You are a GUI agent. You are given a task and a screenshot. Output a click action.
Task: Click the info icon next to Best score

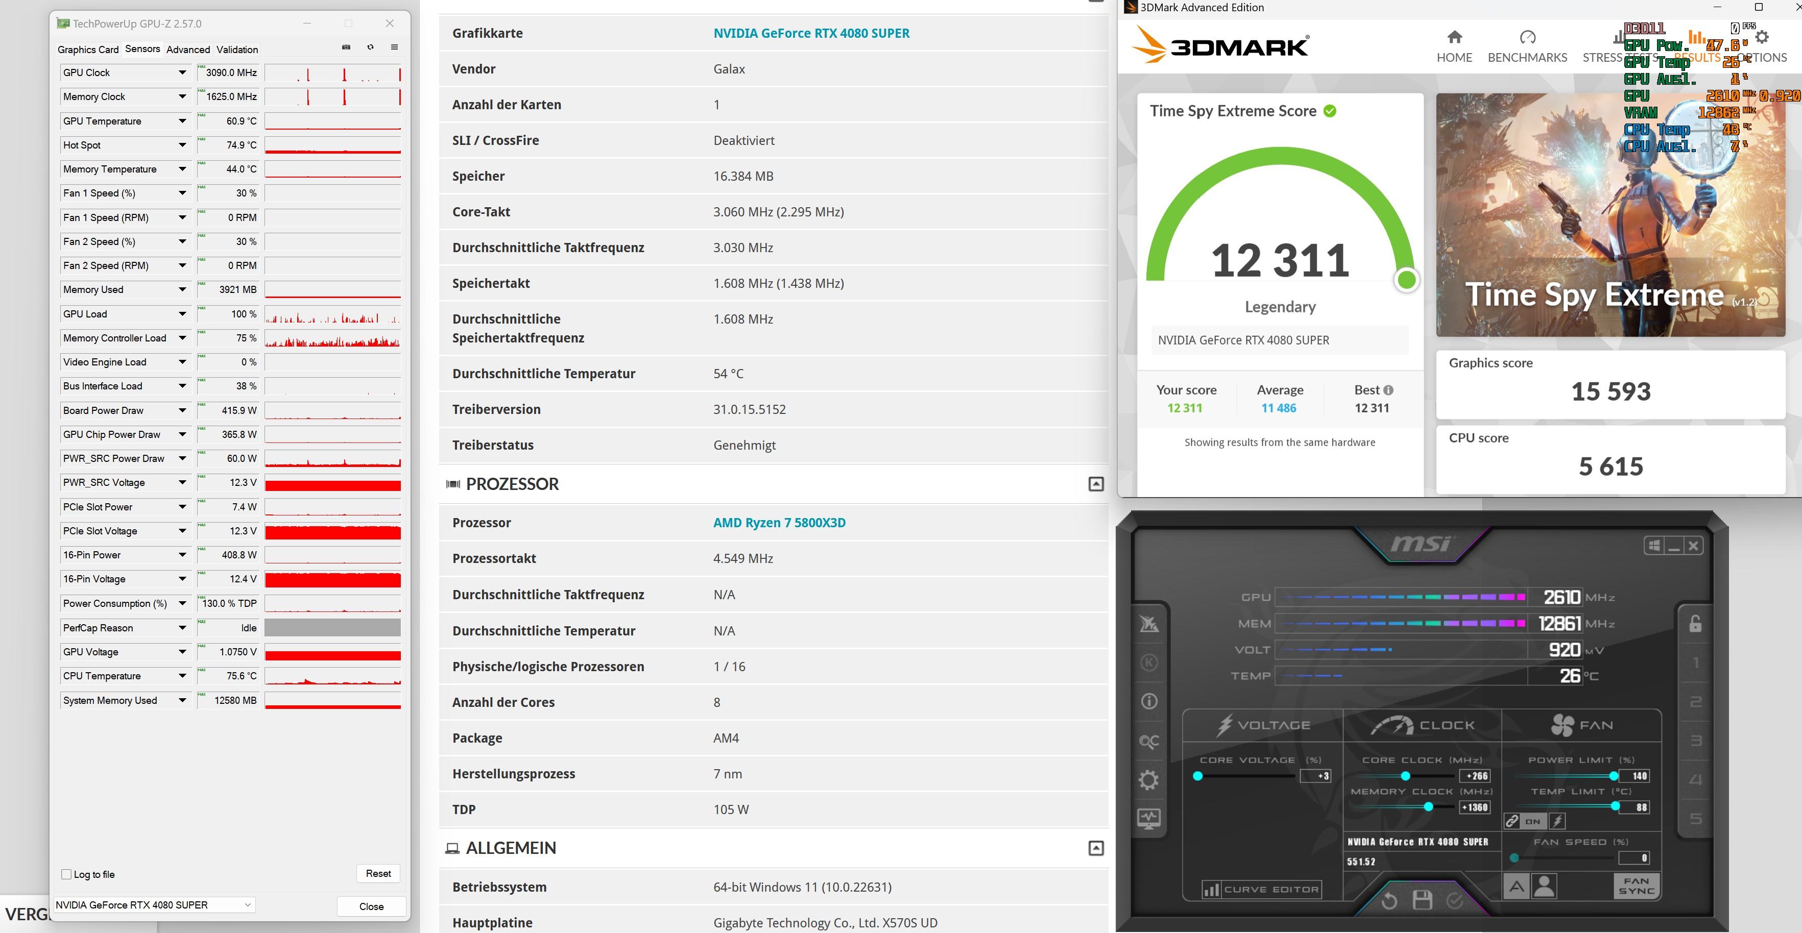[1388, 390]
